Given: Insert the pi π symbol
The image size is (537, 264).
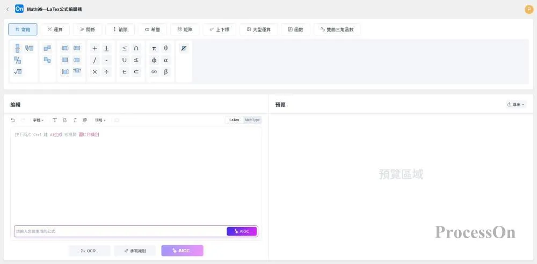Looking at the screenshot, I should [x=154, y=48].
